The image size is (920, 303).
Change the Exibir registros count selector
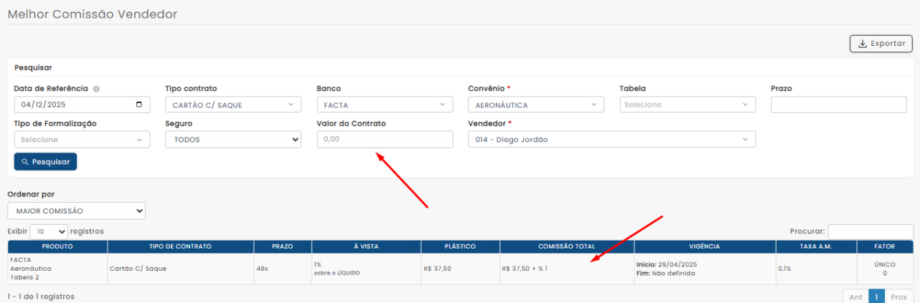point(49,232)
